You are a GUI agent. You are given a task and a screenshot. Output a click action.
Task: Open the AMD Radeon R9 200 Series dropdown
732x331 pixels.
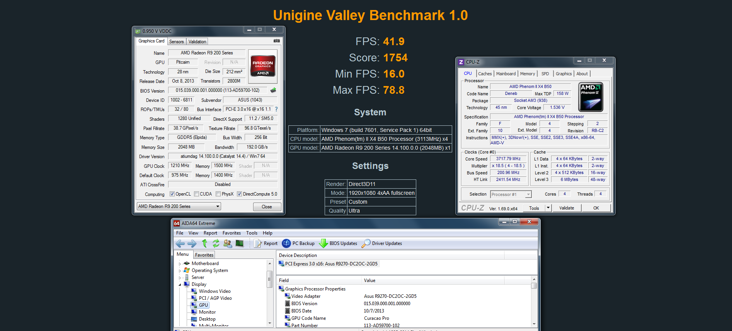click(179, 206)
